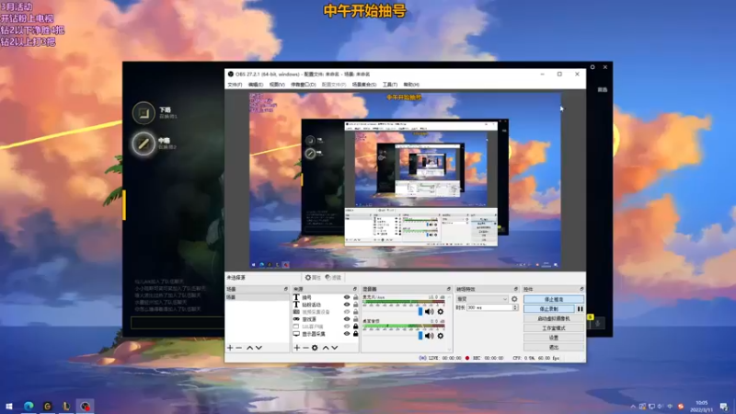Move source down with arrow icon
Screen dimensions: 736x414
pos(335,348)
